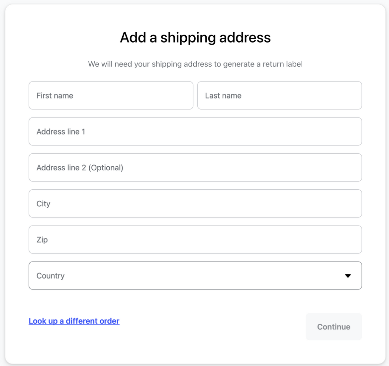Select the City input box
The width and height of the screenshot is (389, 366).
(x=195, y=203)
